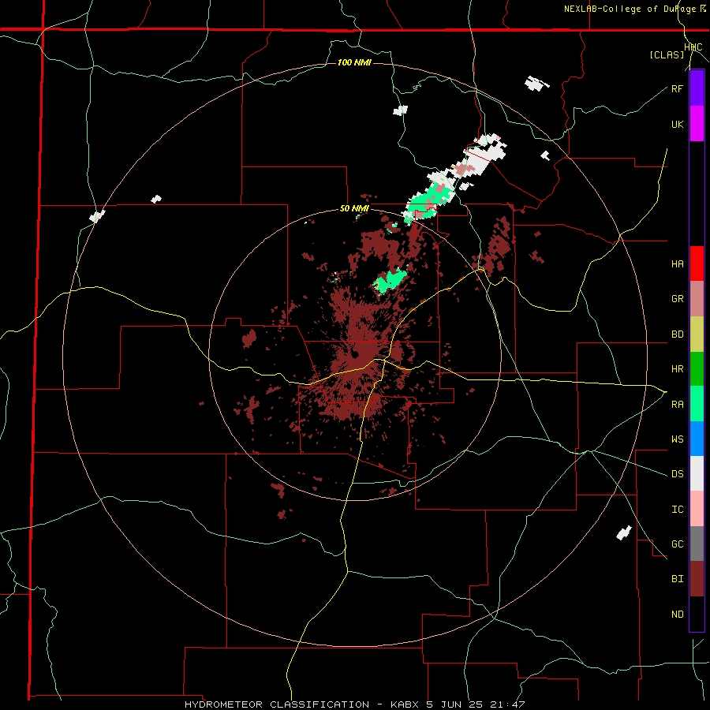Click the RA light green legend swatch

tap(697, 404)
